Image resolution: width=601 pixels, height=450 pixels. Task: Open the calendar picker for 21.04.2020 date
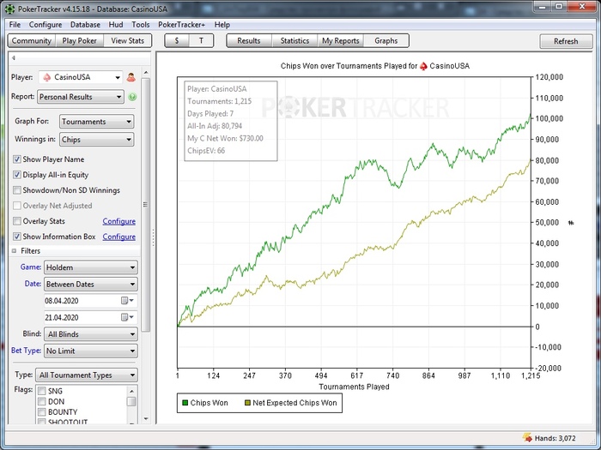[127, 317]
